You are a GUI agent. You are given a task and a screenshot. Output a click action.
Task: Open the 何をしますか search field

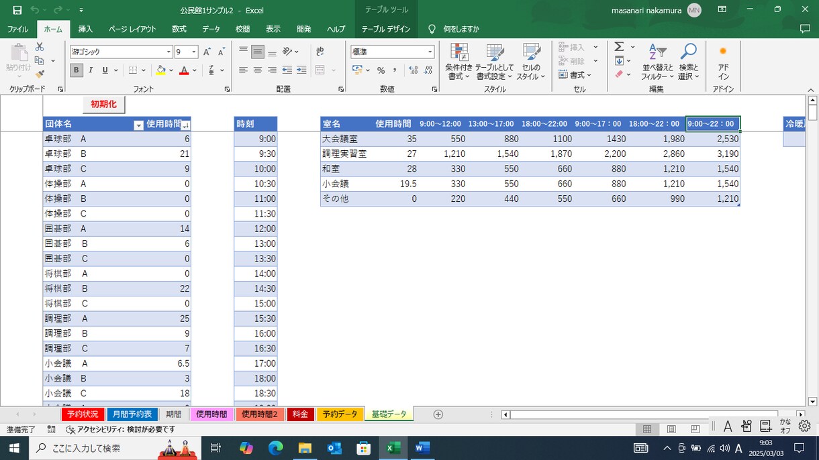click(454, 30)
